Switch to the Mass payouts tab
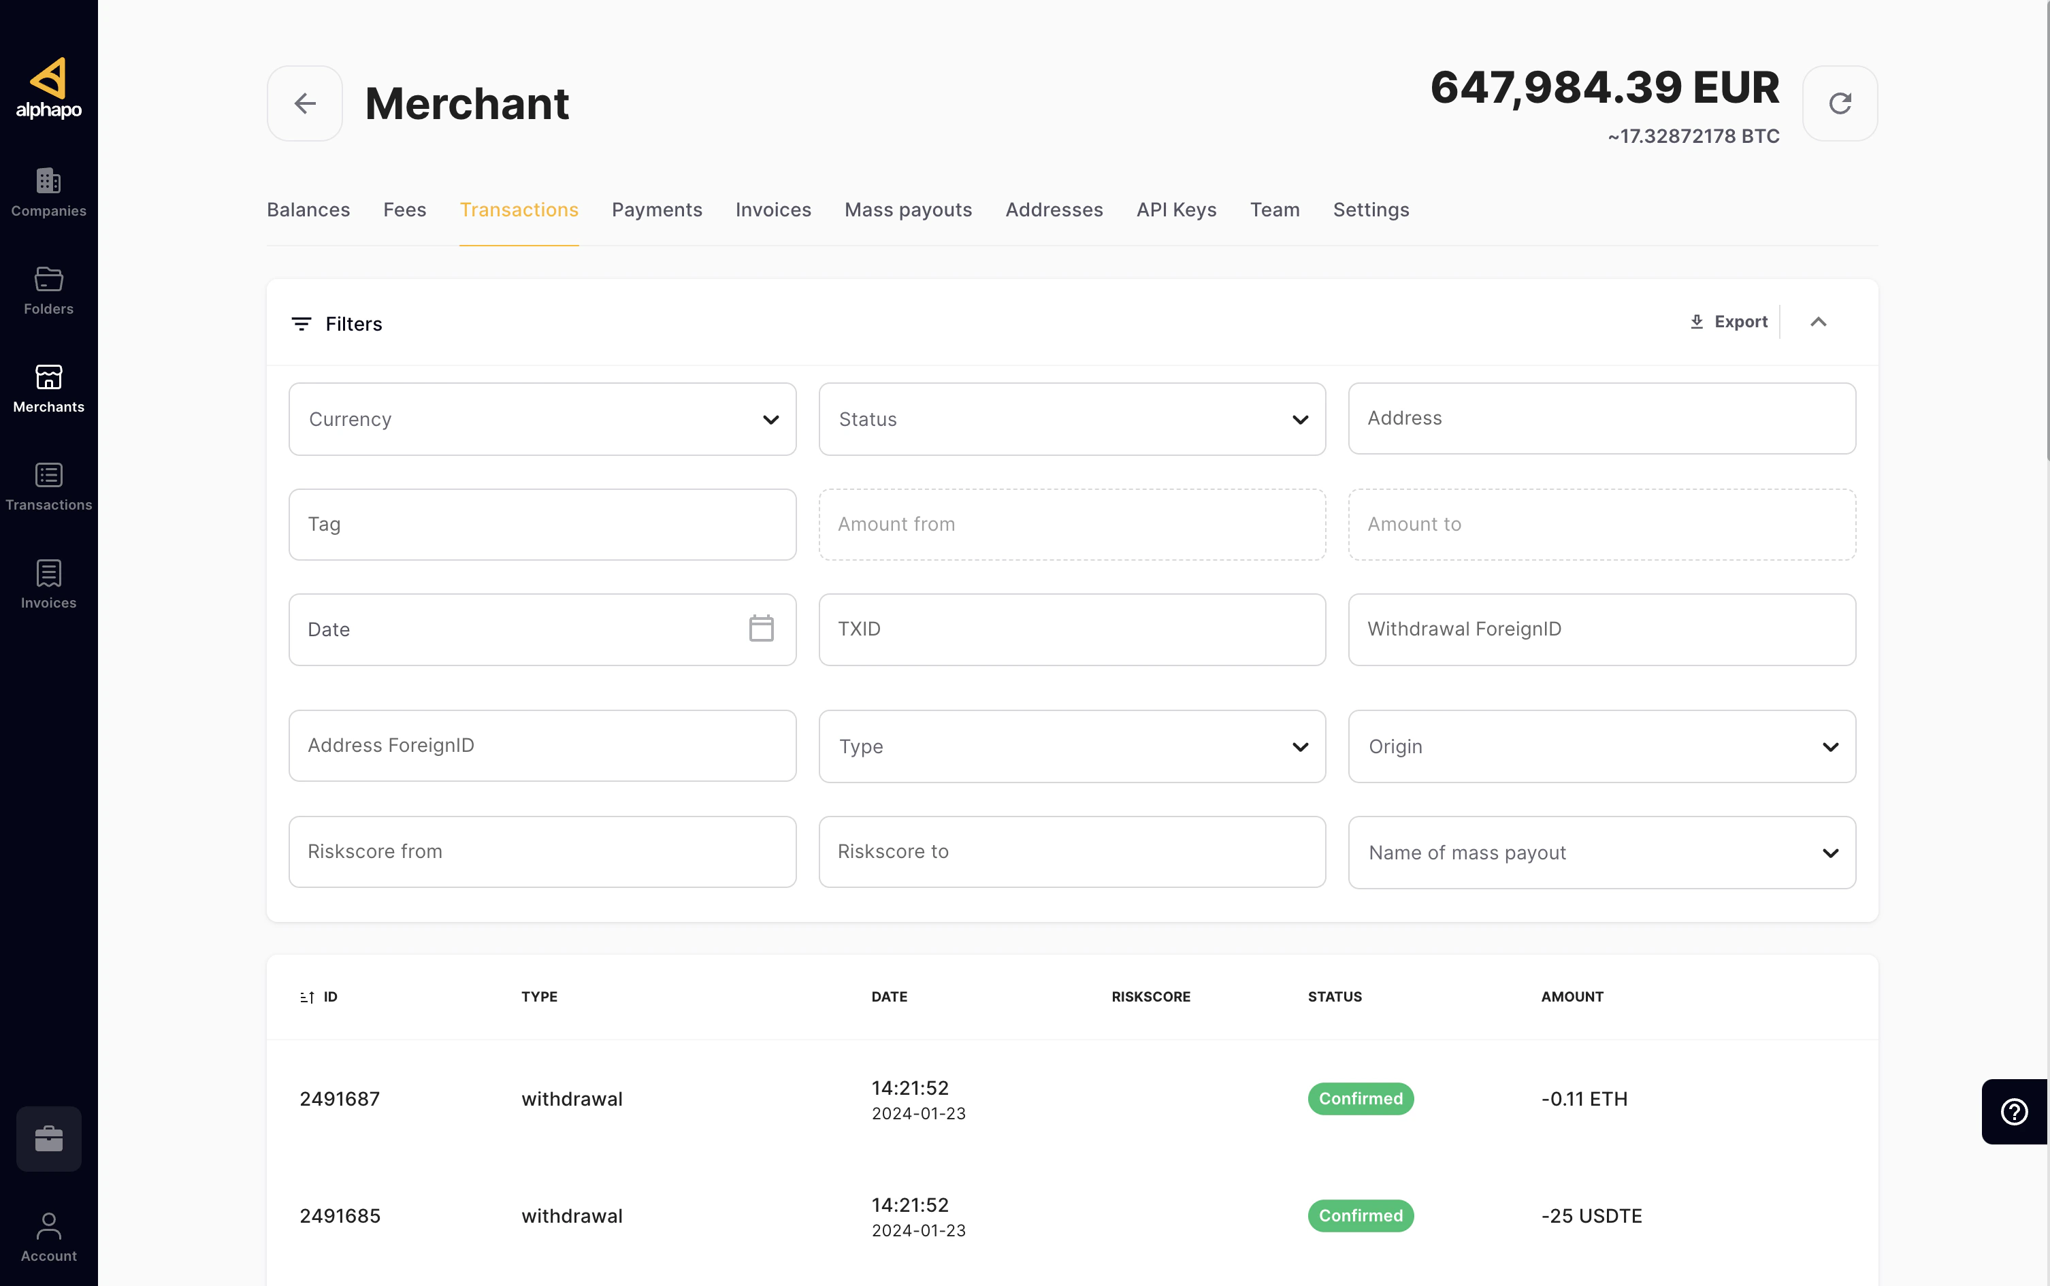 click(908, 210)
